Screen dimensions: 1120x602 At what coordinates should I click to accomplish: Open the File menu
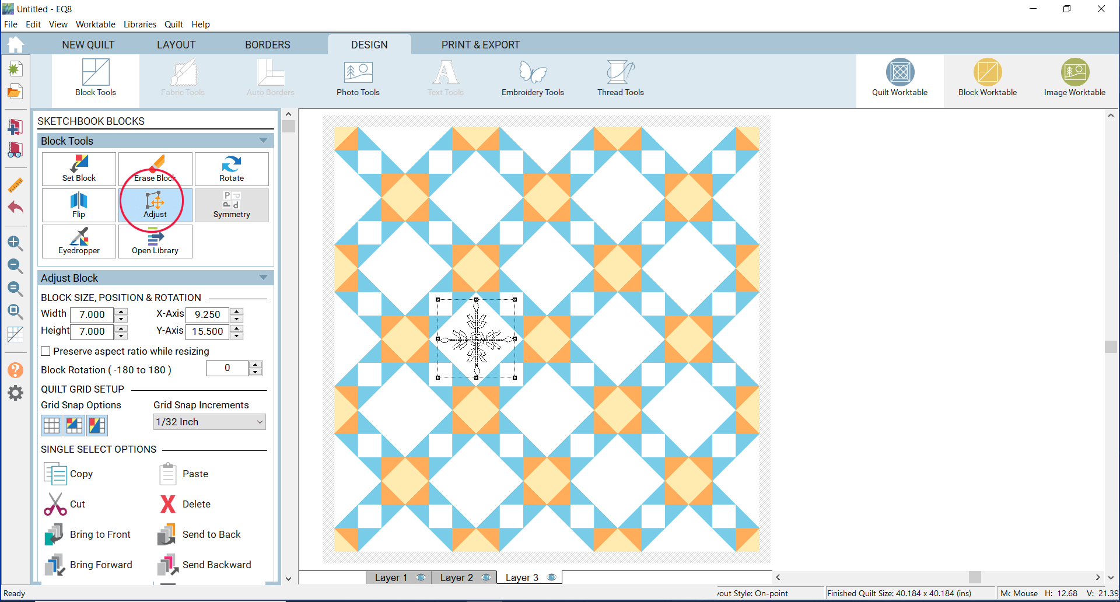coord(10,24)
